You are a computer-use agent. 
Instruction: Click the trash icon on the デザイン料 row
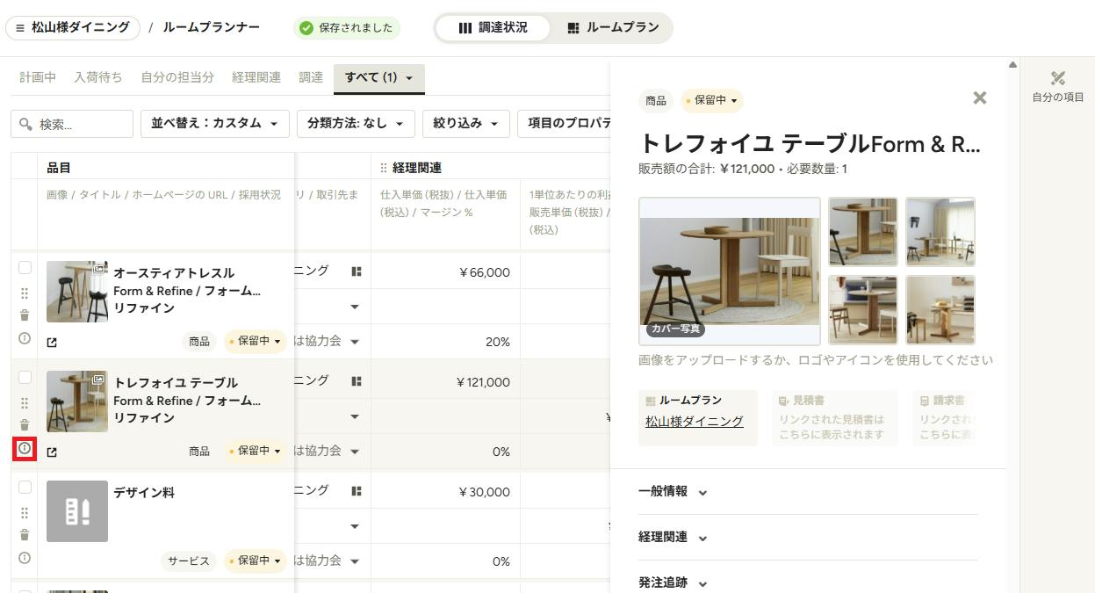[25, 535]
